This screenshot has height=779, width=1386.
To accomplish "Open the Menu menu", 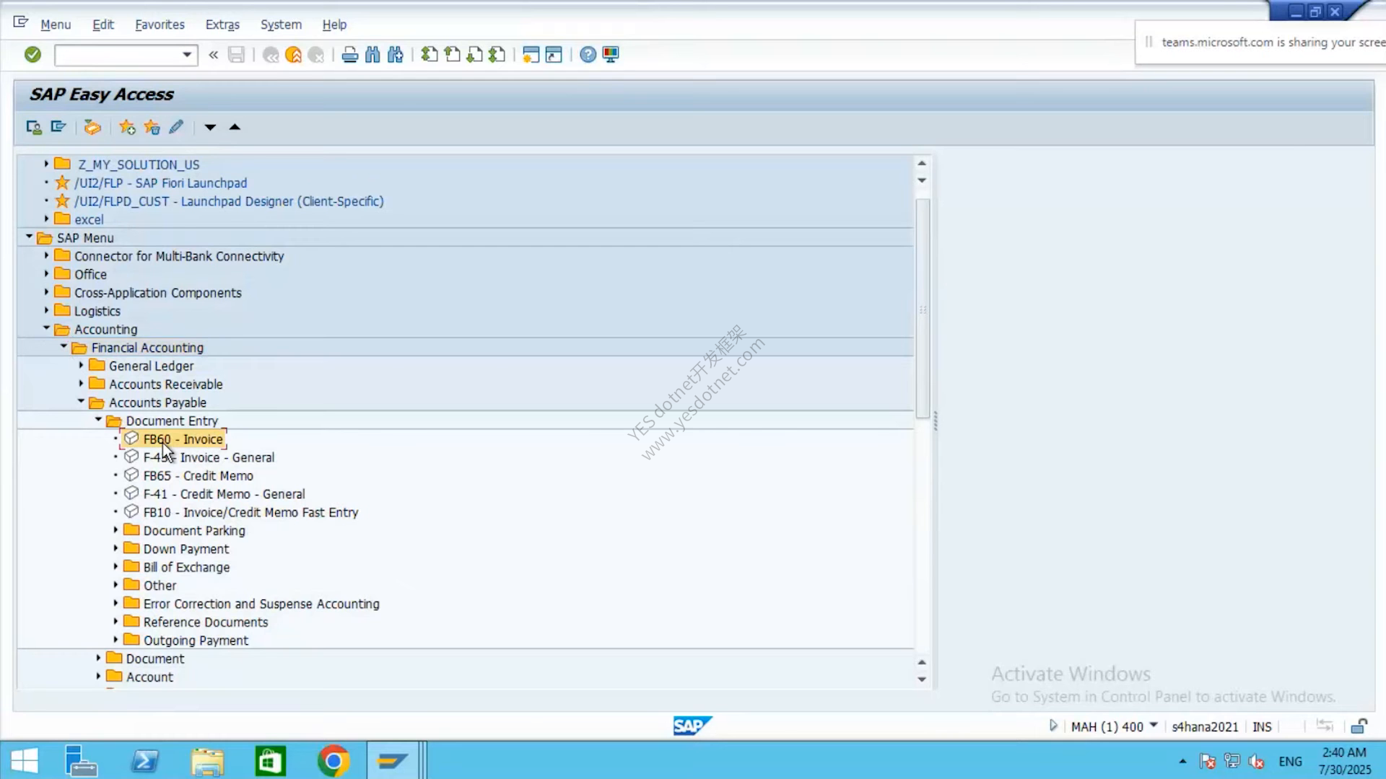I will (56, 25).
